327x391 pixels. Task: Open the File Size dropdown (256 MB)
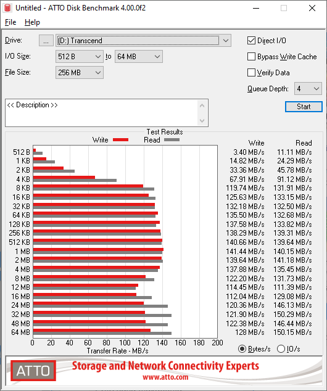click(80, 73)
